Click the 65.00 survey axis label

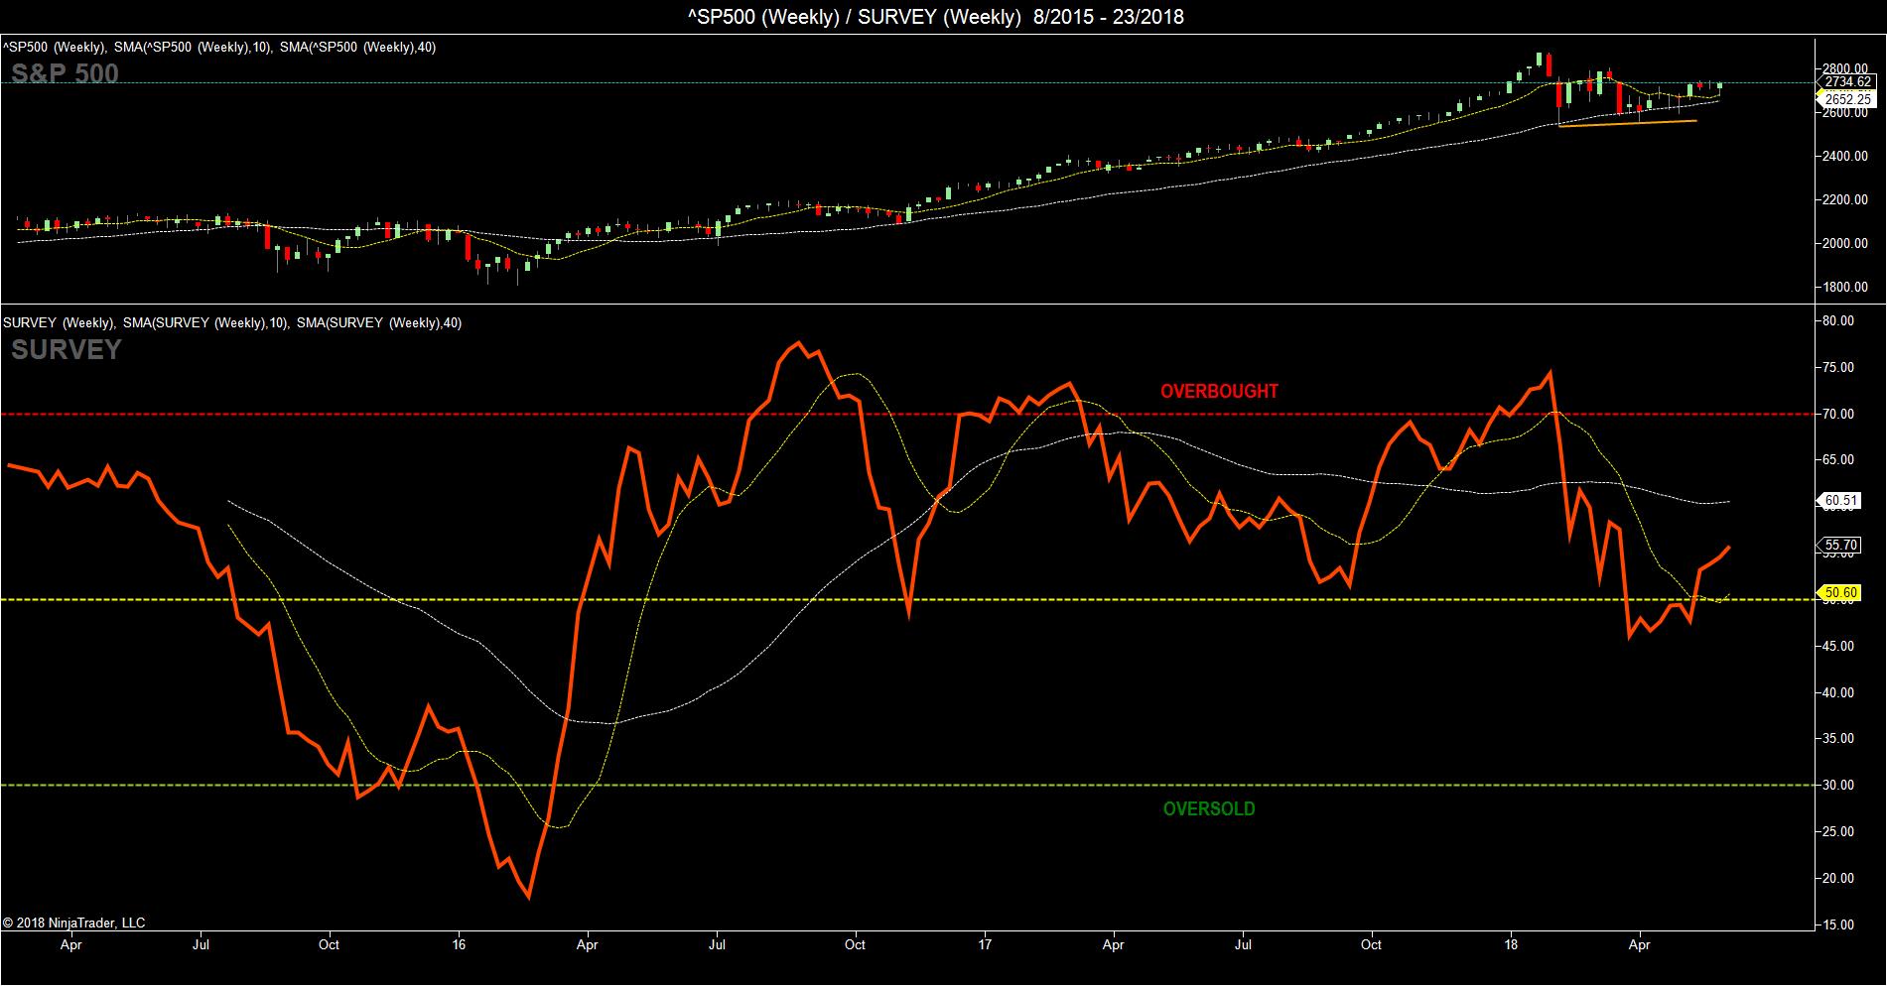click(1838, 460)
